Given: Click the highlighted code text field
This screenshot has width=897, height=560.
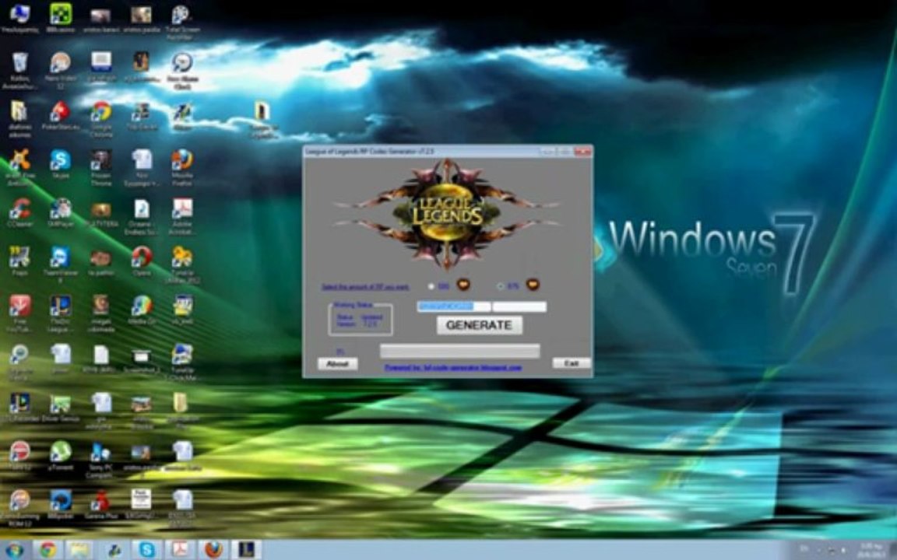Looking at the screenshot, I should pyautogui.click(x=454, y=307).
